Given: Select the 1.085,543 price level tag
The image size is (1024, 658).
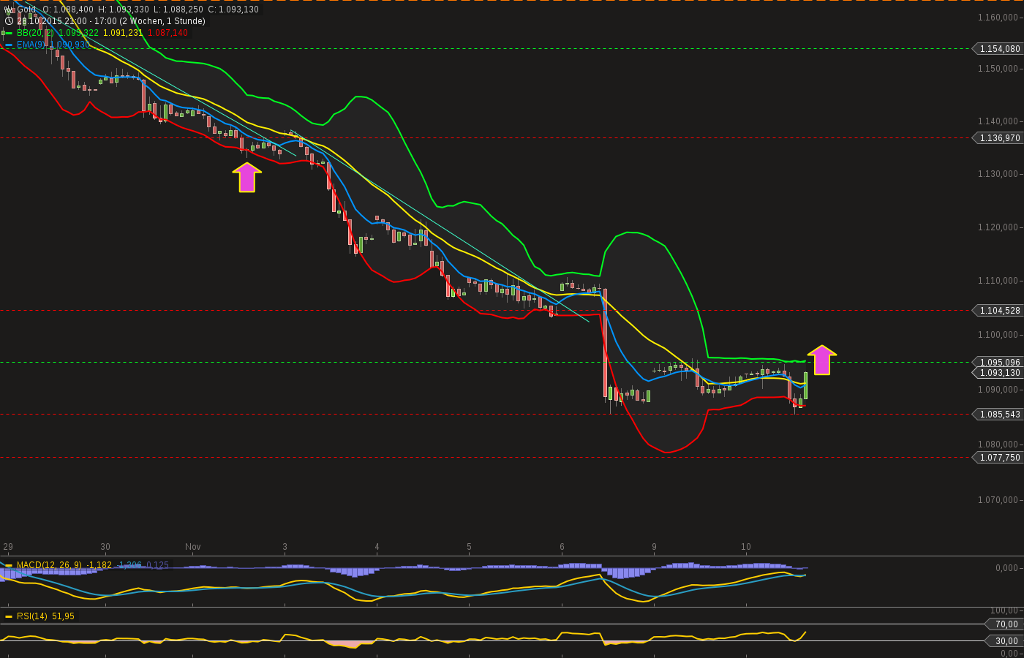Looking at the screenshot, I should pos(998,415).
